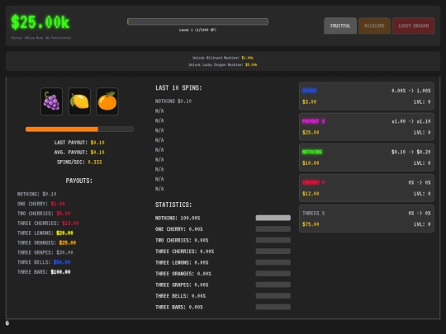Click the ONE CHERRY payout row
Image resolution: width=446 pixels, height=334 pixels.
pos(41,204)
